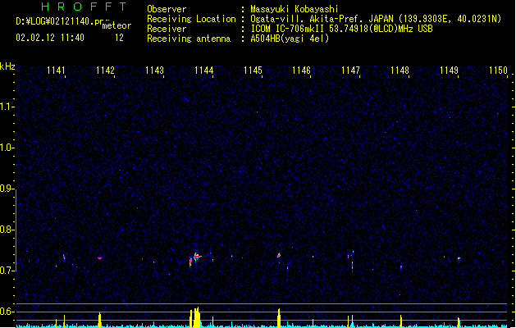Click the 1141 time axis label
The width and height of the screenshot is (516, 328).
click(x=56, y=71)
